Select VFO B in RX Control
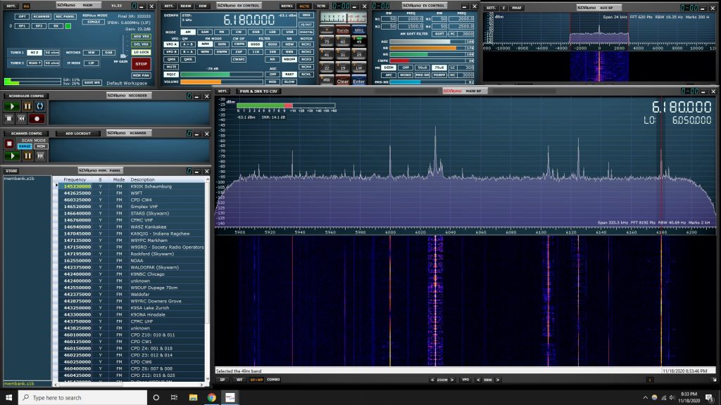 (x=171, y=52)
